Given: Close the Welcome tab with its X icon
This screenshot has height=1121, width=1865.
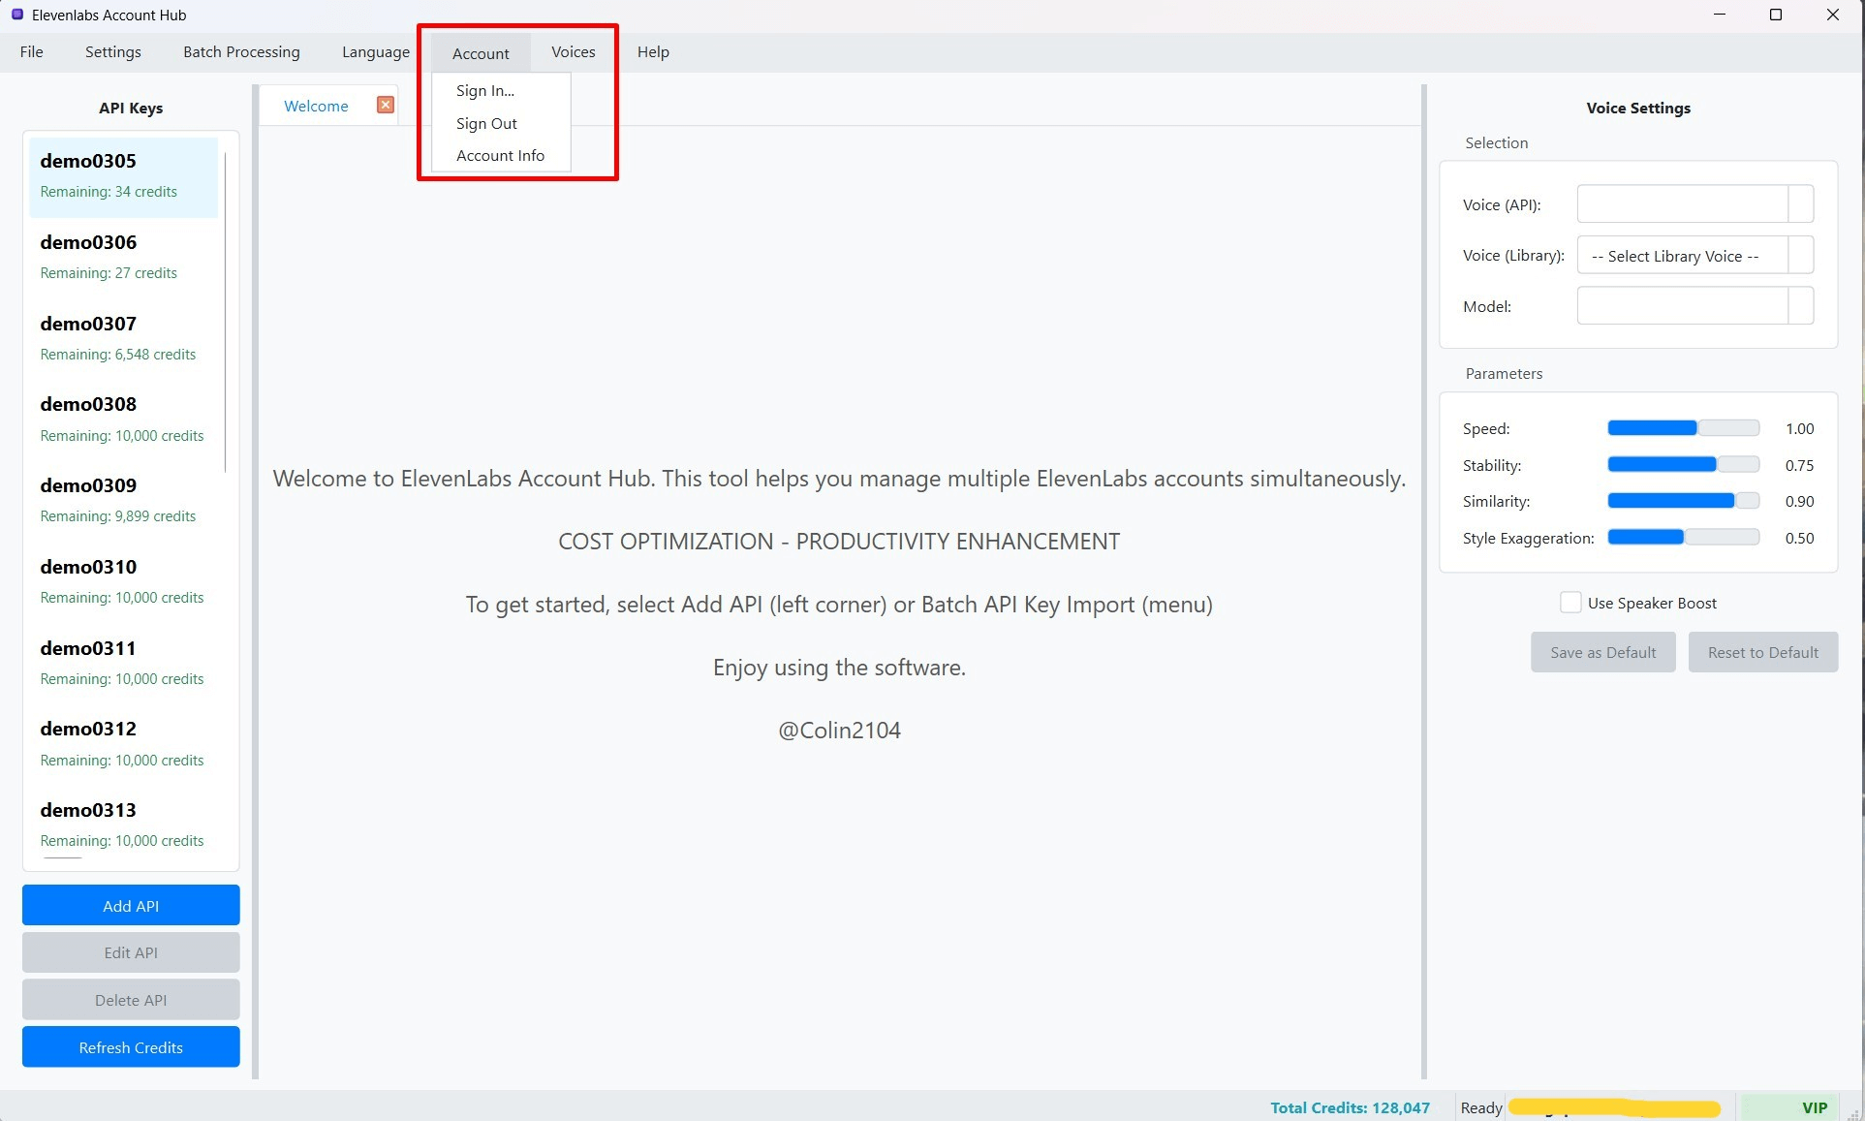Looking at the screenshot, I should click(x=386, y=105).
